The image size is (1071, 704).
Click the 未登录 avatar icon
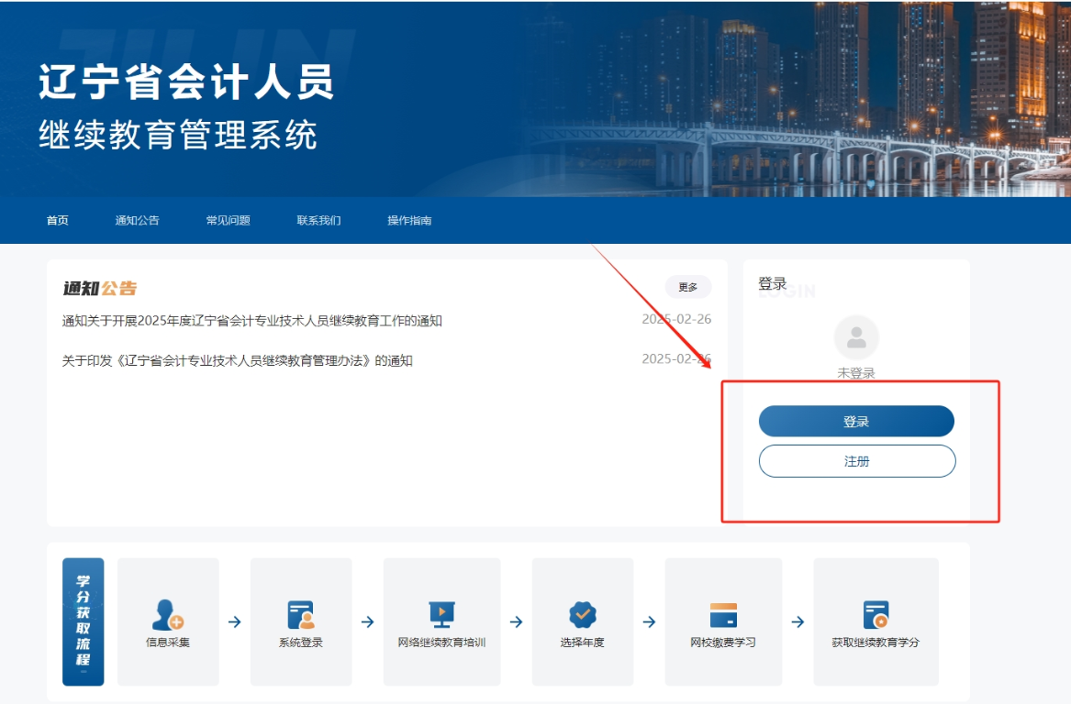pos(855,338)
